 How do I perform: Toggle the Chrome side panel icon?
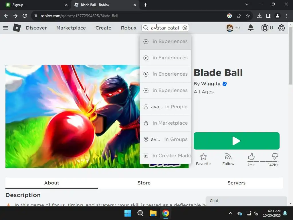click(268, 16)
